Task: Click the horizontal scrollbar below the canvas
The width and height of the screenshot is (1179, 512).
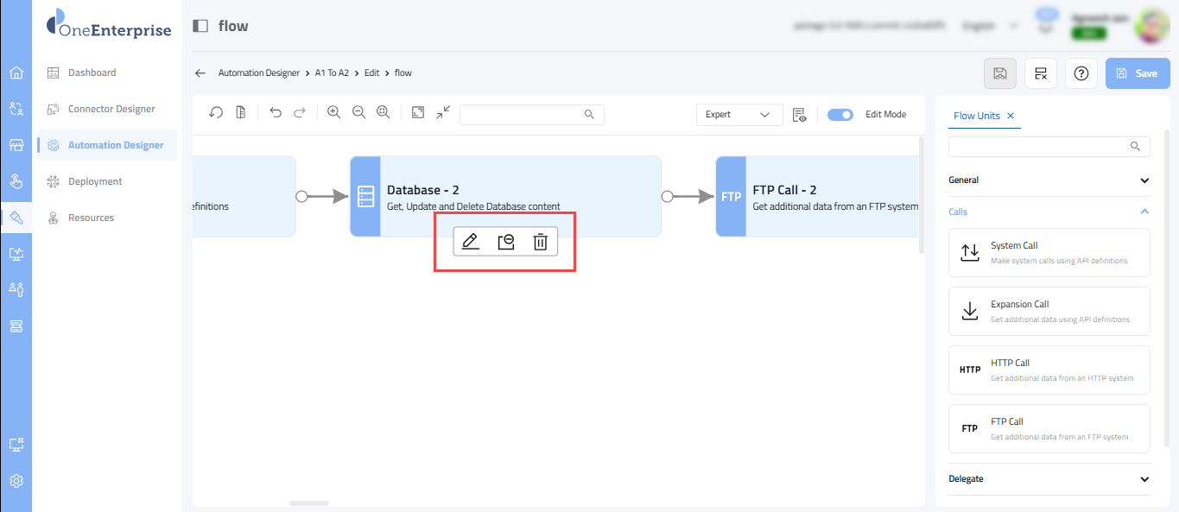Action: pos(308,503)
